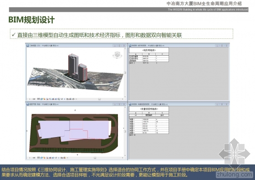The height and width of the screenshot is (180, 255).
Task: Click scroll-up arrow of site plan window
Action: (x=125, y=108)
